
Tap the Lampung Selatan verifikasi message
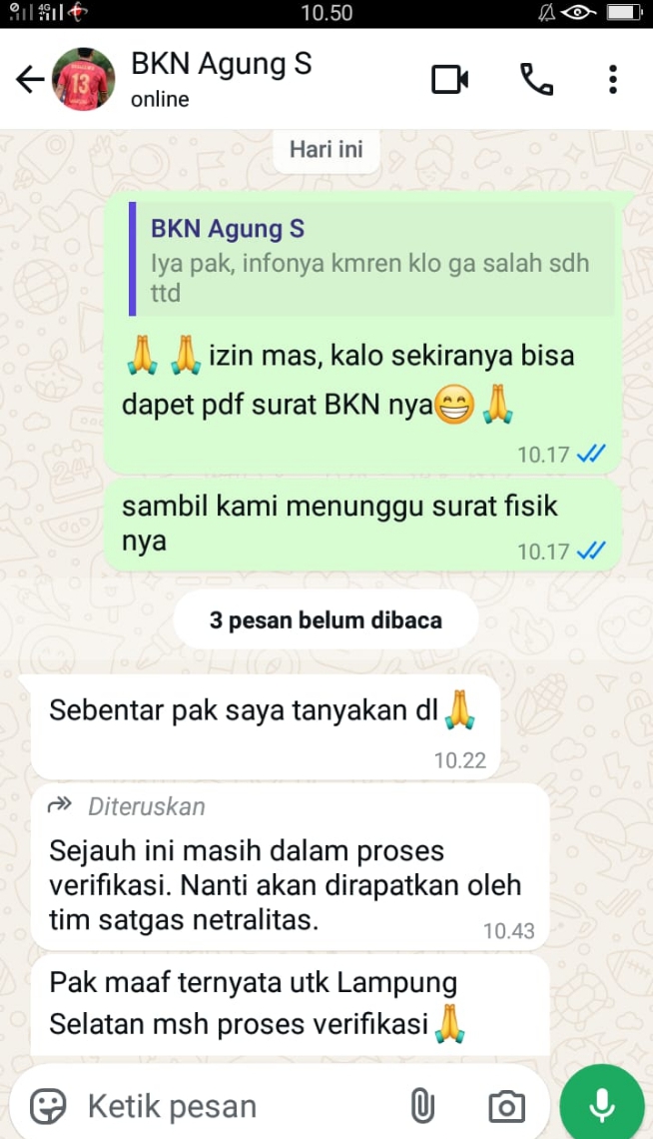click(290, 1005)
